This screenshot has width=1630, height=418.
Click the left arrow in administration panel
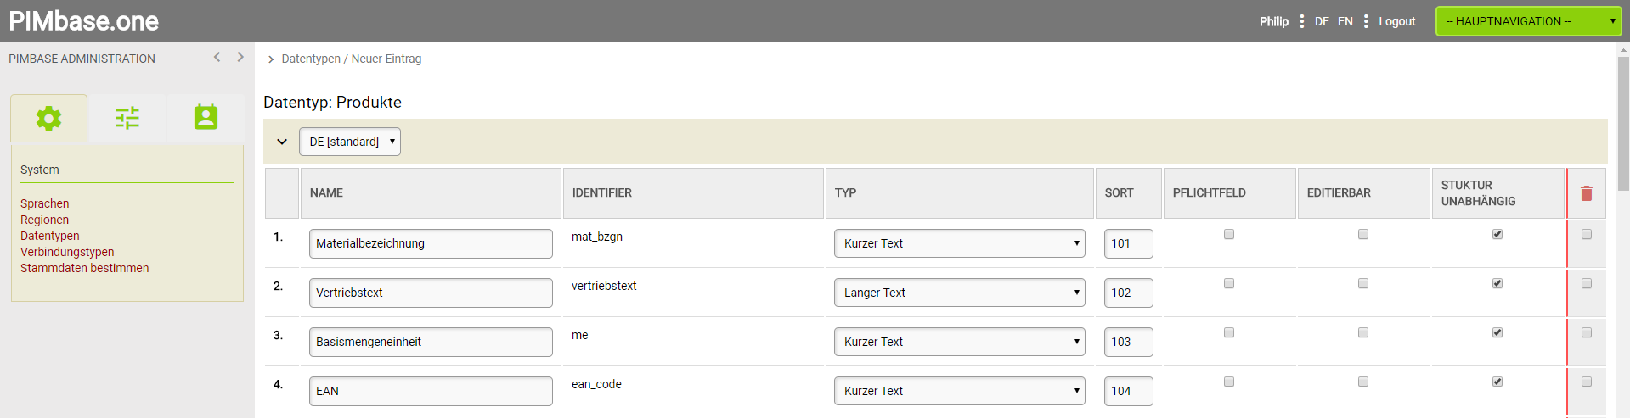[217, 57]
